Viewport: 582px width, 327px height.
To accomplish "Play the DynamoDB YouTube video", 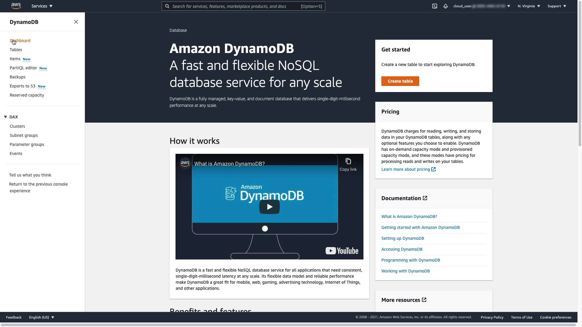I will click(x=269, y=207).
